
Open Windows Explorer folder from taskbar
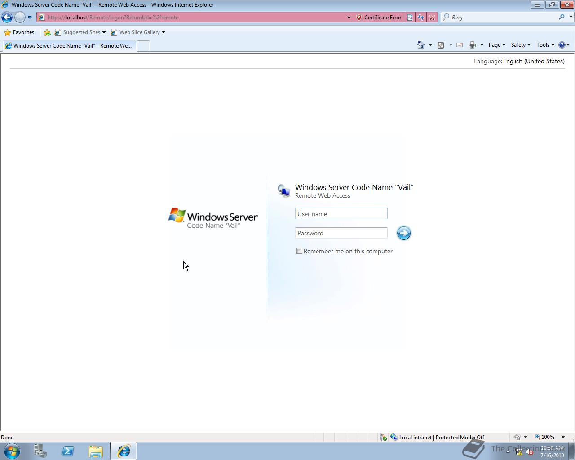[96, 451]
